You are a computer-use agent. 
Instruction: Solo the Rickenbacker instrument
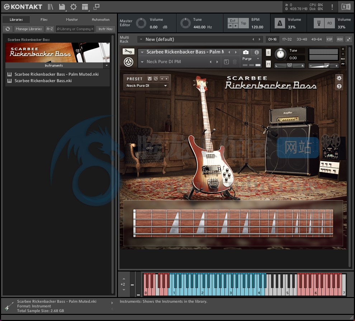tap(268, 52)
